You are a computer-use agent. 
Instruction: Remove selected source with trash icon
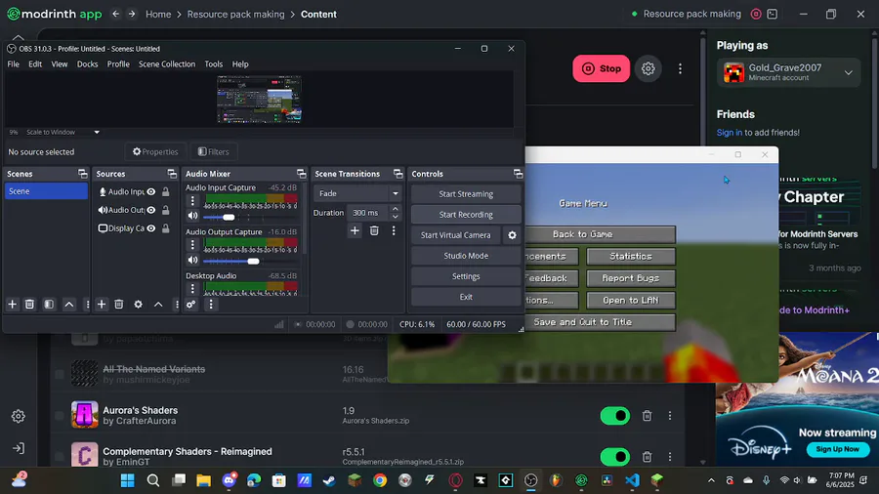click(x=119, y=305)
